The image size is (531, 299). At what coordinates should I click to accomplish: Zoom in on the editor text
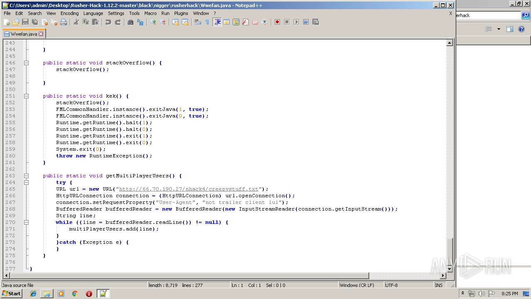pos(153,22)
